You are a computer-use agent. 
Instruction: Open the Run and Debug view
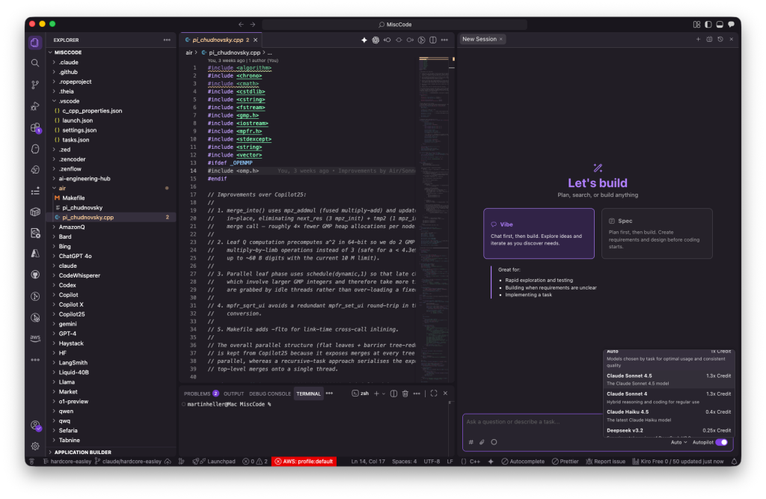34,106
